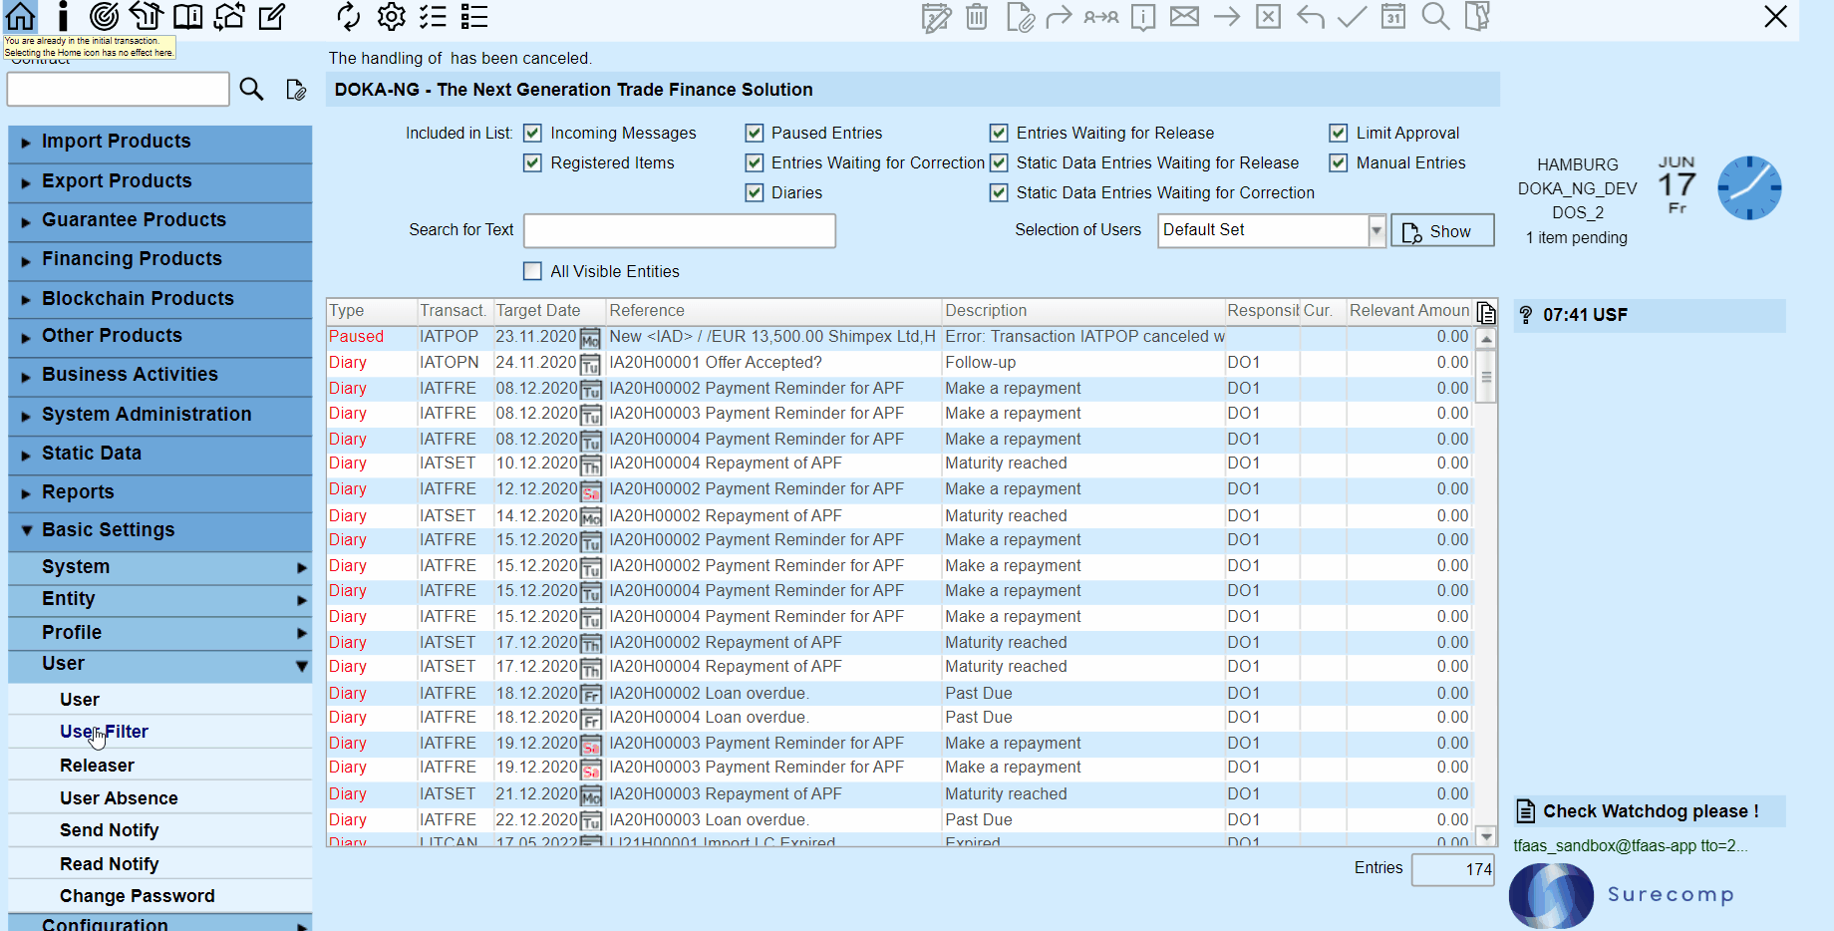Screen dimensions: 1834x931
Task: Toggle the Paused Entries checkbox
Action: pyautogui.click(x=755, y=133)
